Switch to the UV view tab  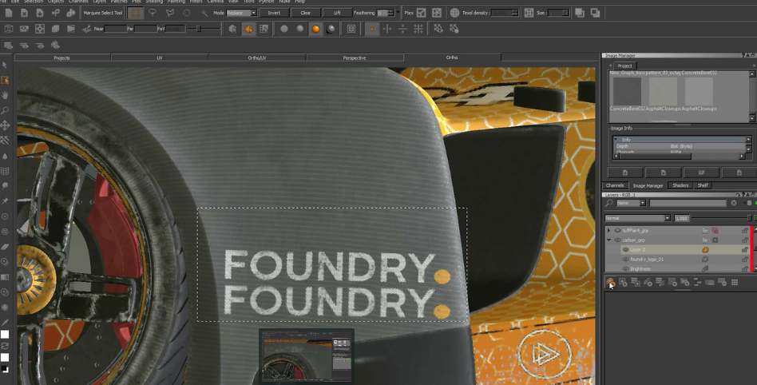coord(160,58)
